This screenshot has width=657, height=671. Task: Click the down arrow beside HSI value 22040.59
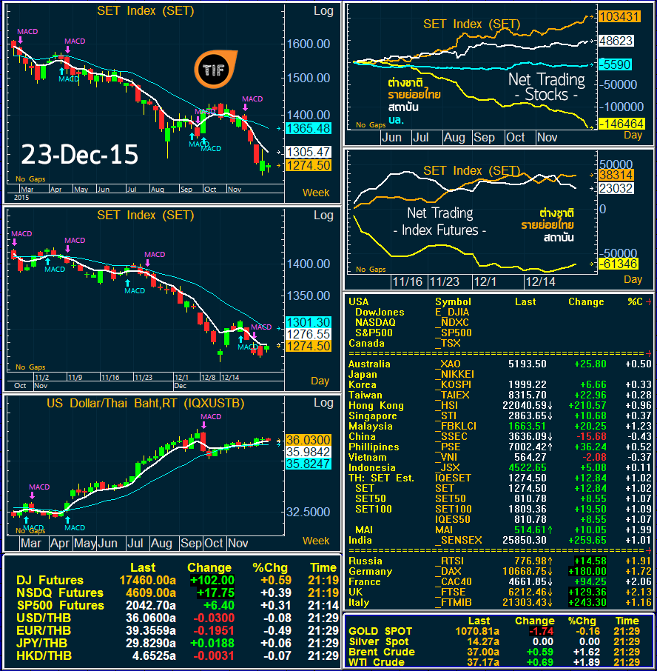[550, 405]
